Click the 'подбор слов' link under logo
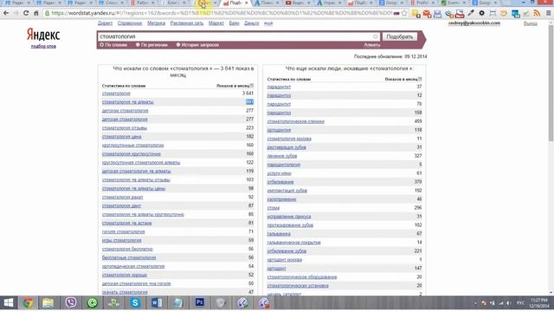554x312 pixels. point(43,46)
